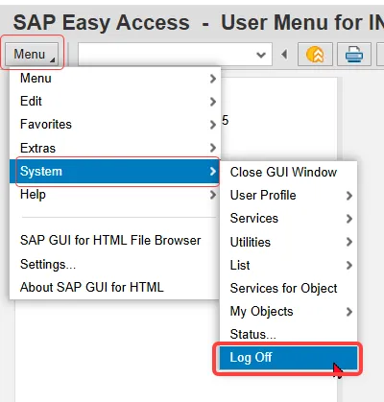This screenshot has height=402, width=384.
Task: Click the orange up-arrows toolbar icon
Action: click(315, 55)
